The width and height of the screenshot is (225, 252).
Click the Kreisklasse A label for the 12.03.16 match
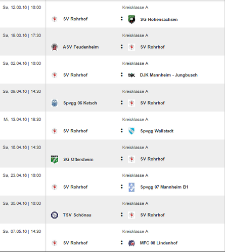click(x=135, y=8)
